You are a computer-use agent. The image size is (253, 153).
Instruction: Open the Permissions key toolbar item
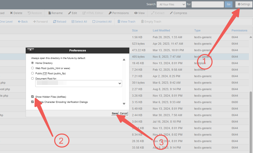point(119,13)
